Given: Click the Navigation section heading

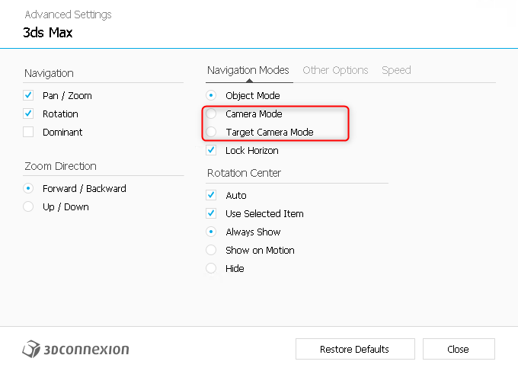Looking at the screenshot, I should click(49, 73).
